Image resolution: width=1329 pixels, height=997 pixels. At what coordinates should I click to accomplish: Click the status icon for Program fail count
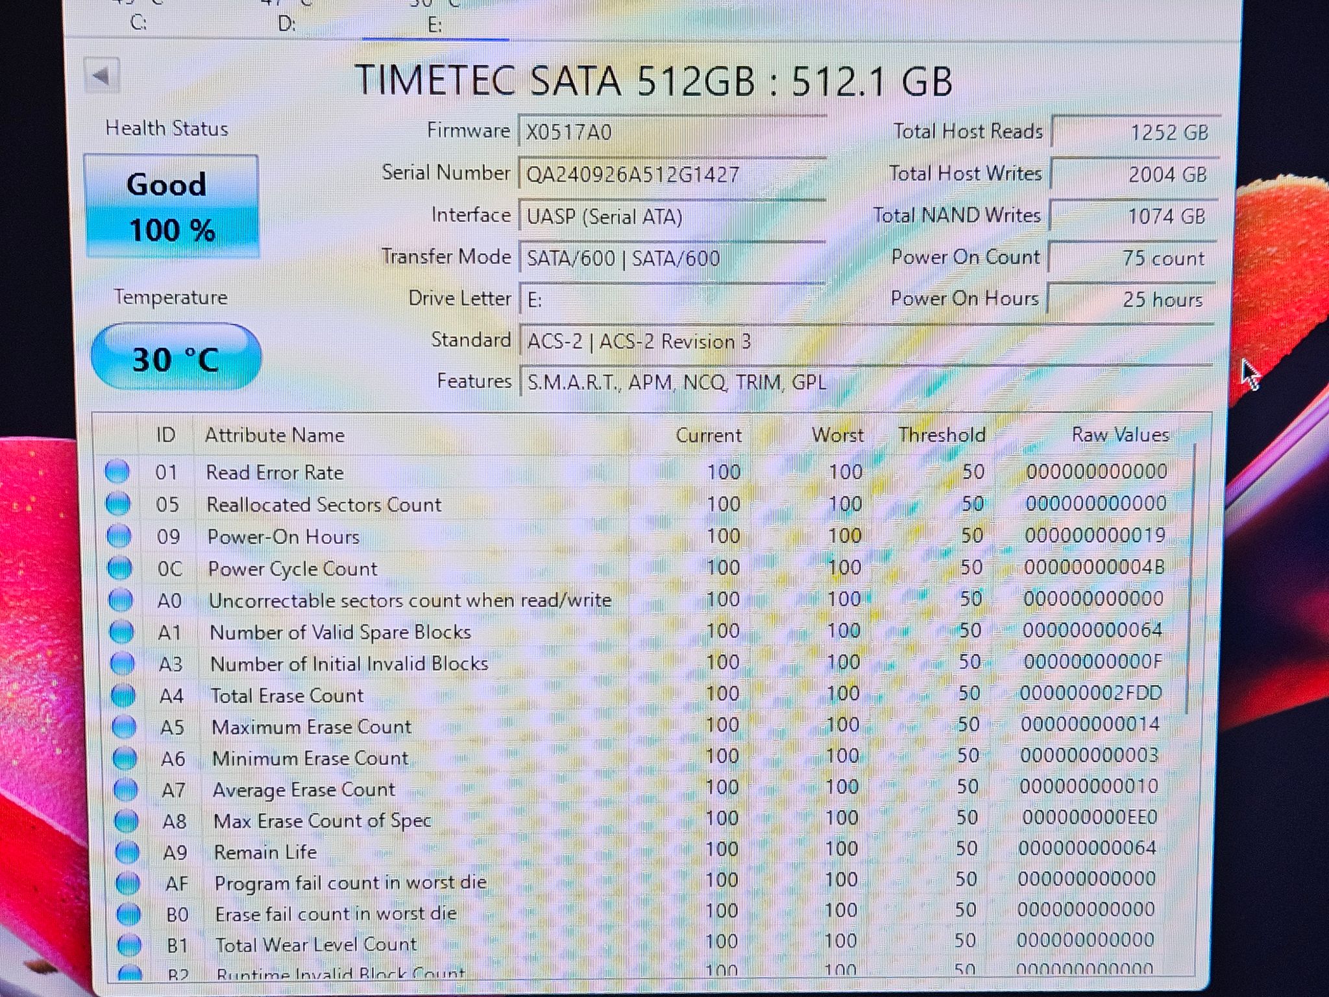(x=128, y=883)
